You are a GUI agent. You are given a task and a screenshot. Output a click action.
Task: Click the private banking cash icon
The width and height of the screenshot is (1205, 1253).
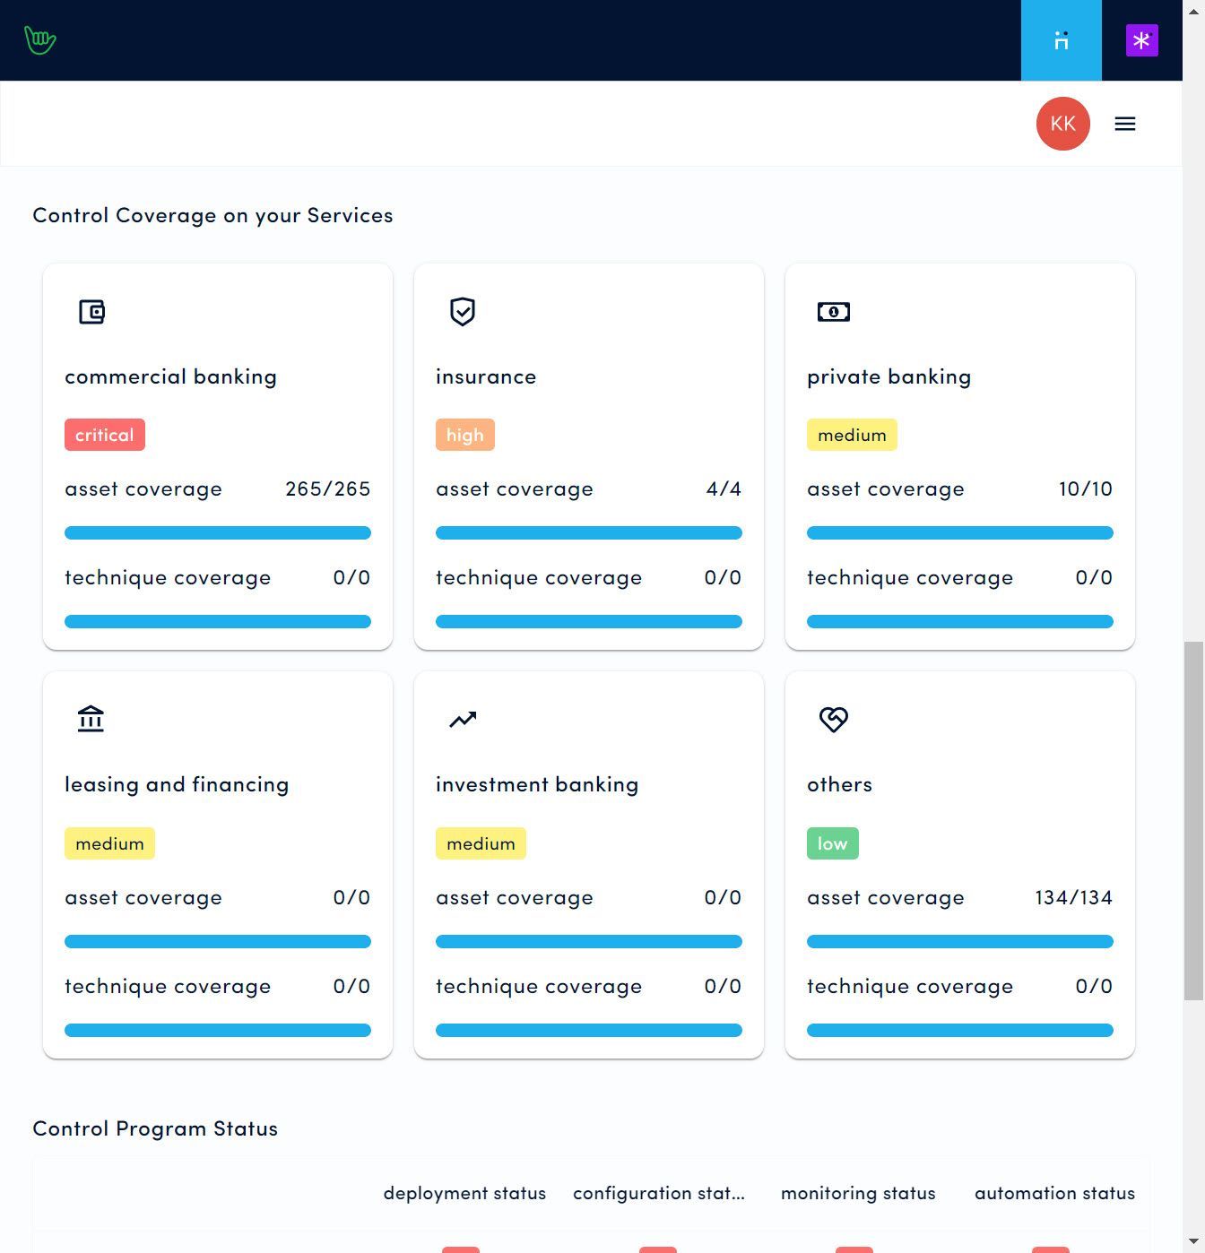834,312
